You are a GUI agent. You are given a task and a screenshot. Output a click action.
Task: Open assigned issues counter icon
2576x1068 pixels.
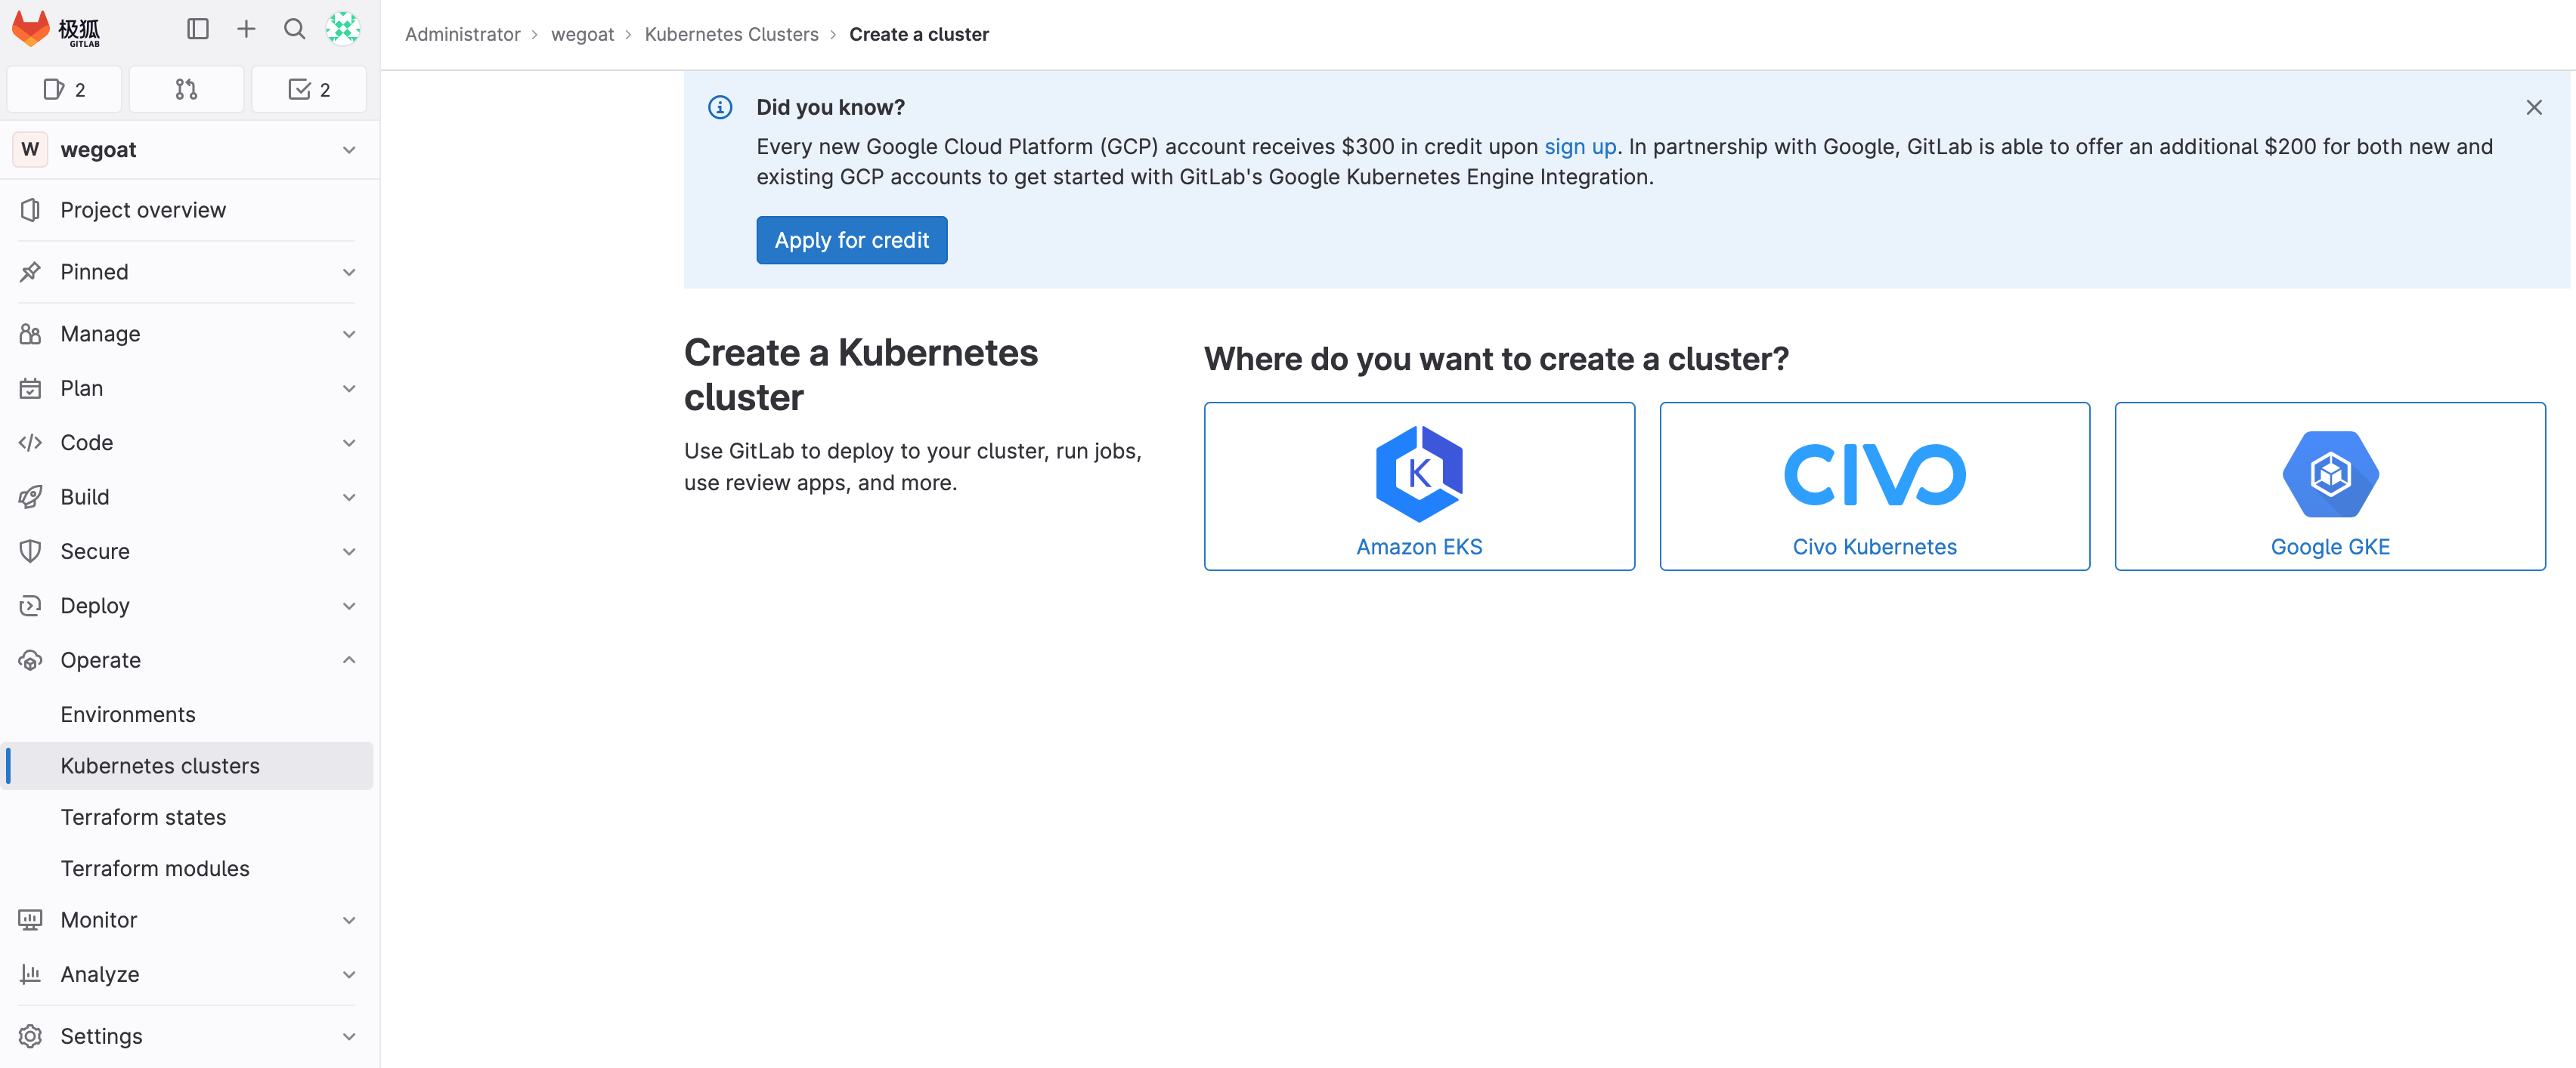point(64,90)
